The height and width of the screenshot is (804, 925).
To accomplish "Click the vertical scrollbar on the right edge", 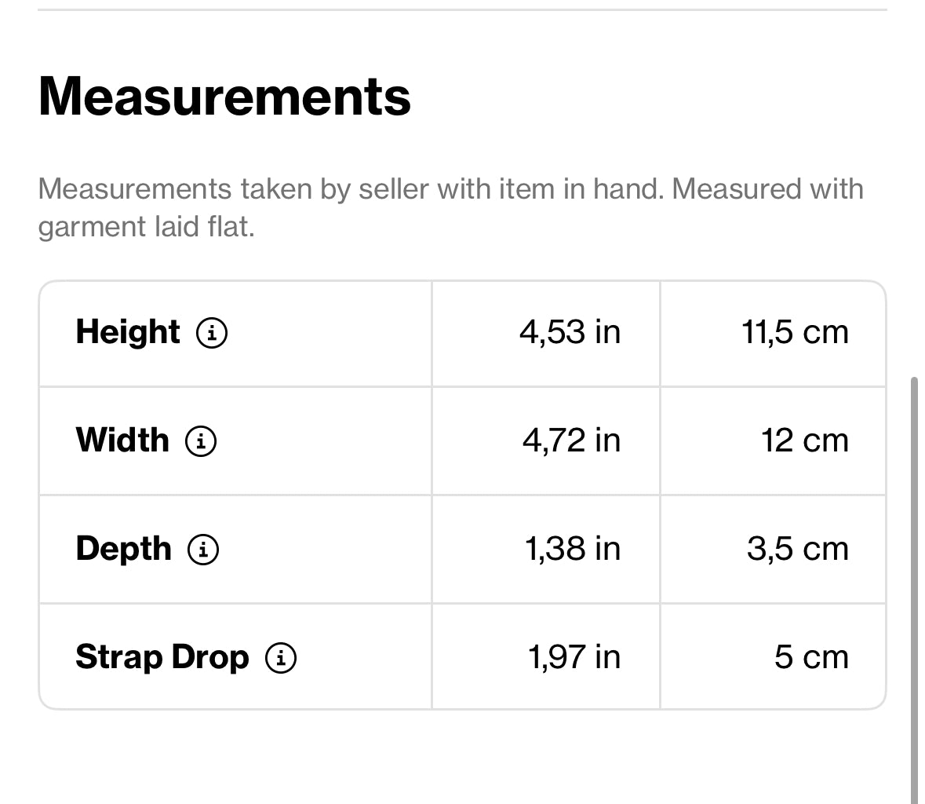I will [913, 589].
